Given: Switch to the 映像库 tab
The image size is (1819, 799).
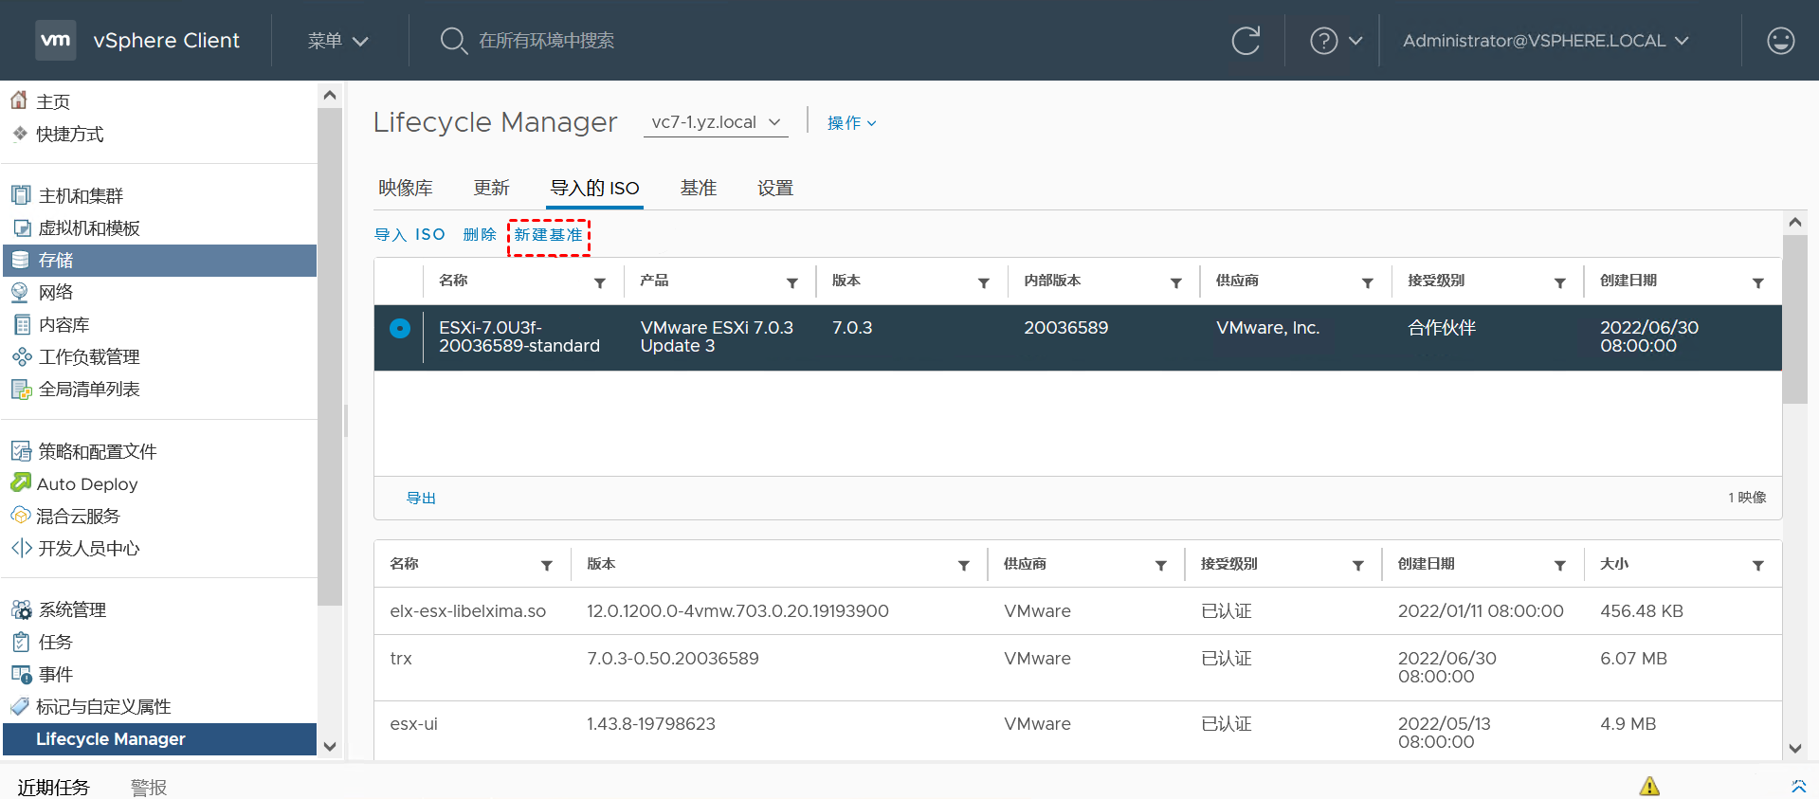Looking at the screenshot, I should (x=406, y=188).
